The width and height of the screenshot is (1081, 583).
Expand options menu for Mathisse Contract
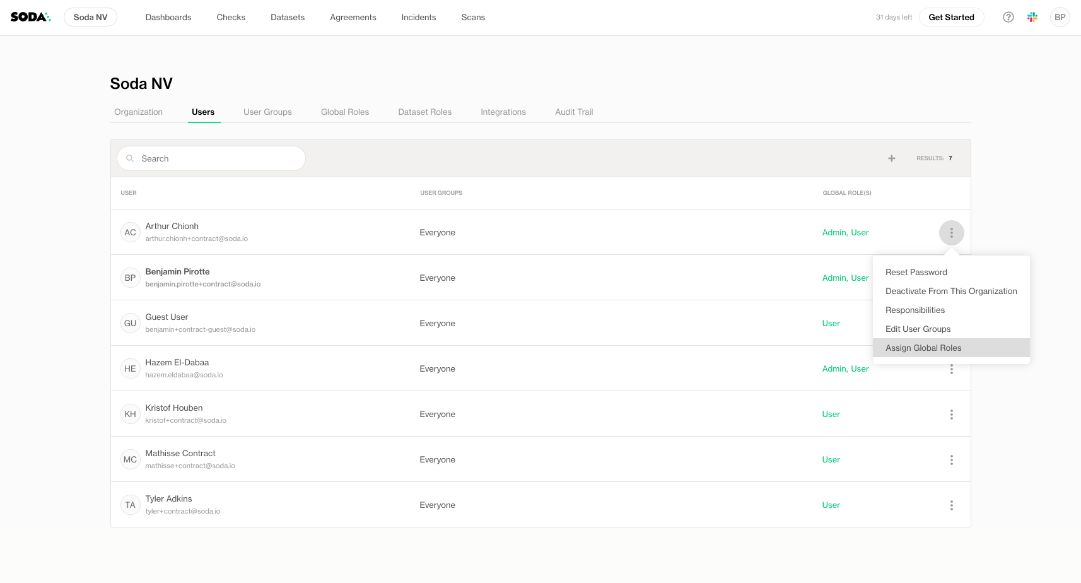tap(952, 460)
